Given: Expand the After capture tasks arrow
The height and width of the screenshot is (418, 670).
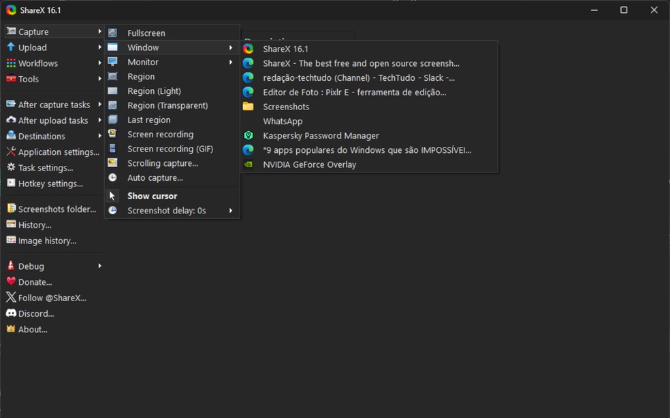Looking at the screenshot, I should coord(99,105).
